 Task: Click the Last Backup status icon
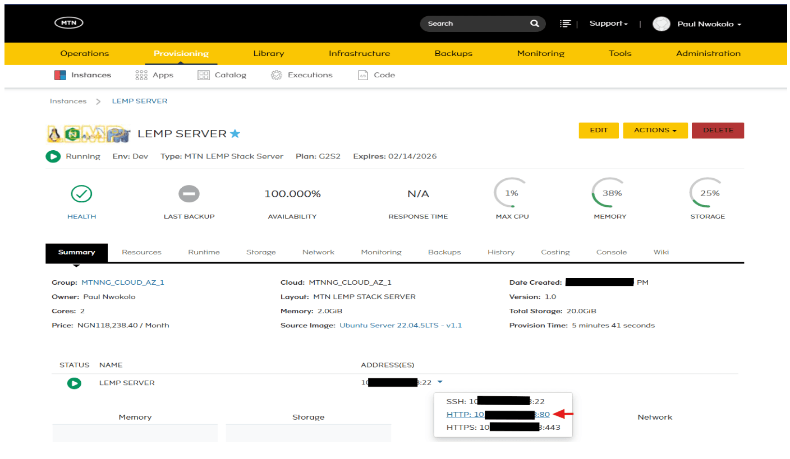(x=189, y=194)
